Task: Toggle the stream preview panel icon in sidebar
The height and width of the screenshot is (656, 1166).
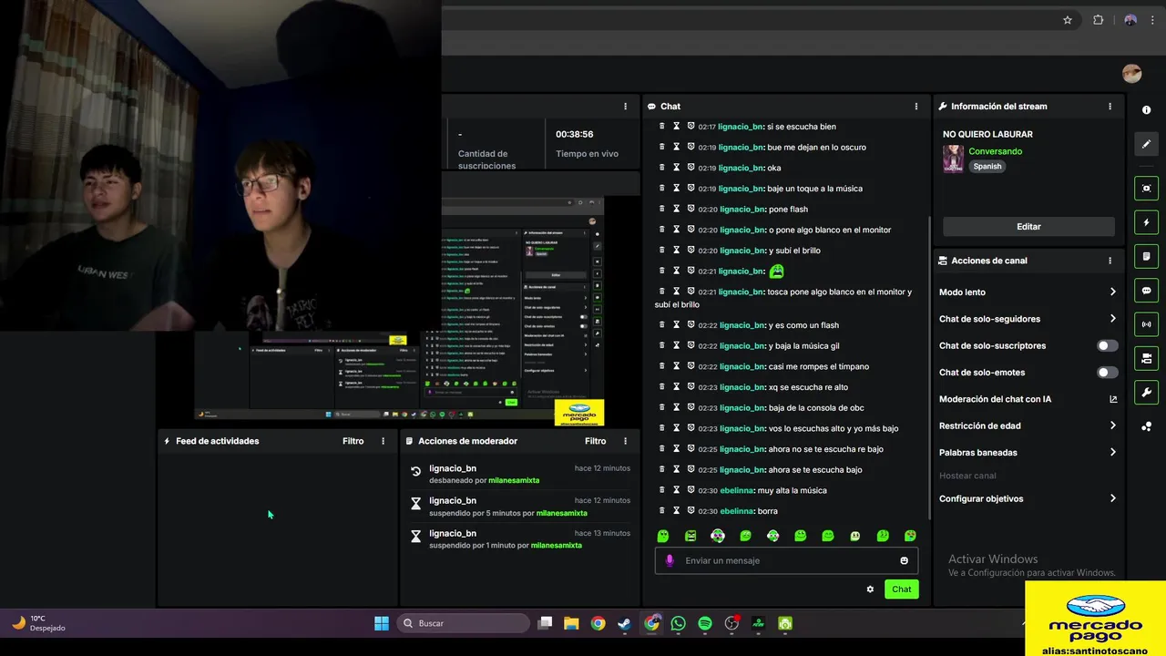Action: 1146,189
